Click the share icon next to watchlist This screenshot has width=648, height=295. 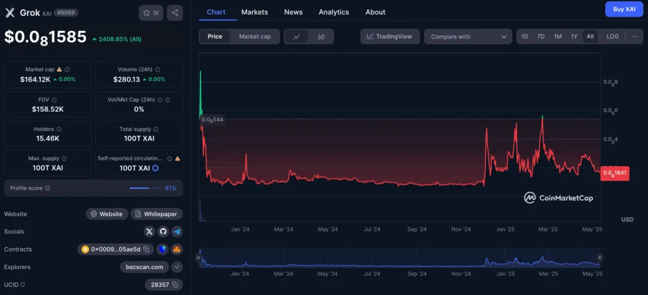[x=175, y=12]
